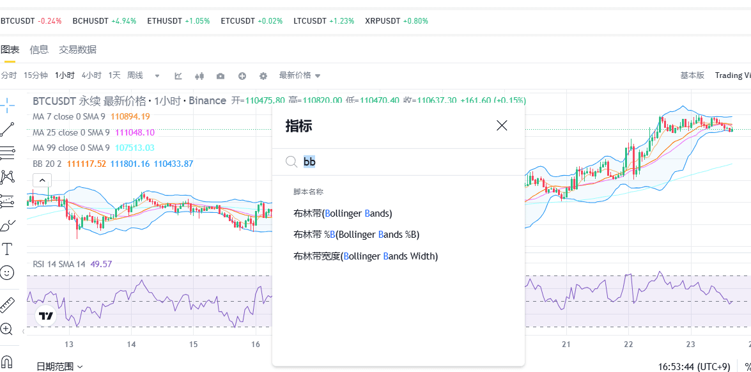751x372 pixels.
Task: Select the 1小时 interval
Action: tap(65, 75)
